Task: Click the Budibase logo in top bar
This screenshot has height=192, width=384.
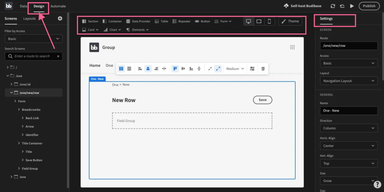Action: tap(9, 6)
